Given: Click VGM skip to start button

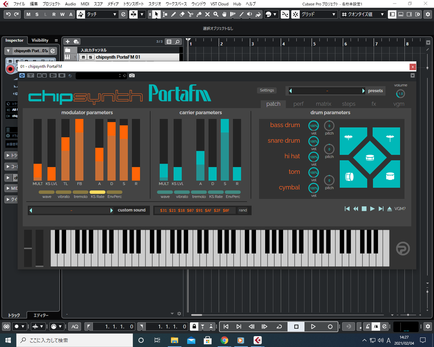Looking at the screenshot, I should point(347,209).
